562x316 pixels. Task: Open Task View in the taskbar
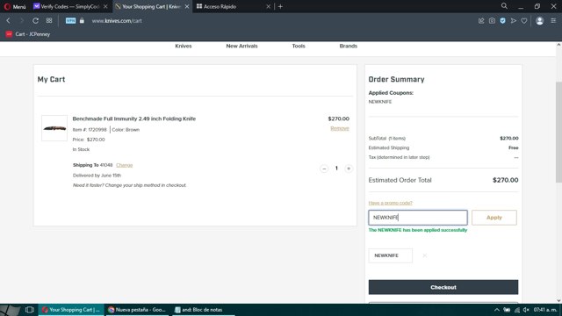29,310
